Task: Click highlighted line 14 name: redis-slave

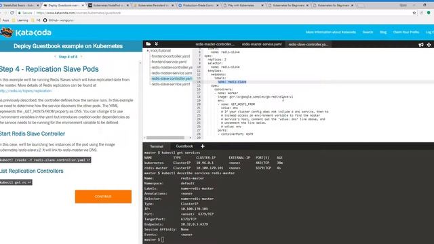Action: pos(232,82)
